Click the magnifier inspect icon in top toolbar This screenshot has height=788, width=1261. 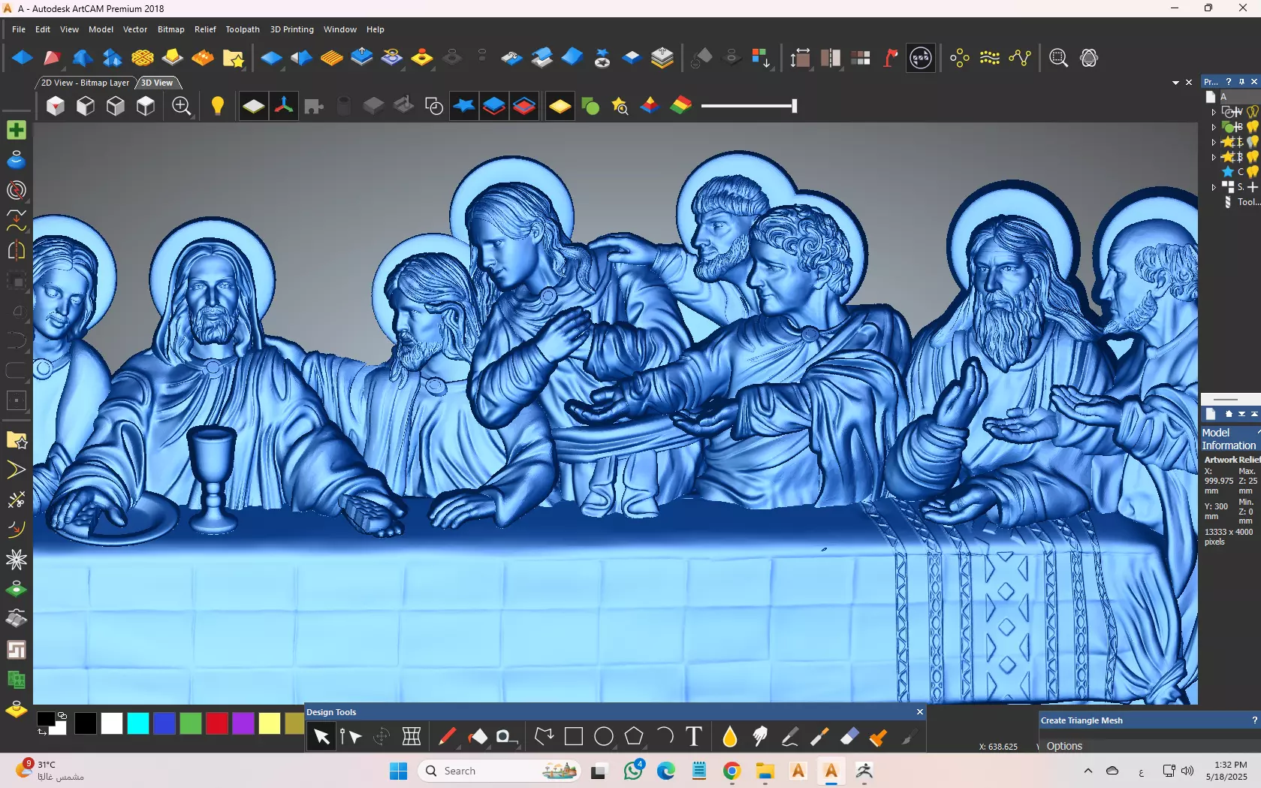[1058, 58]
